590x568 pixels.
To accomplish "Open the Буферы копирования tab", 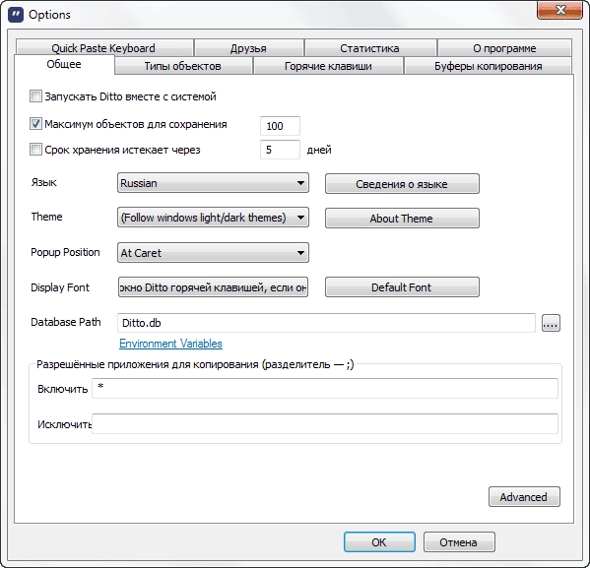I will tap(488, 66).
